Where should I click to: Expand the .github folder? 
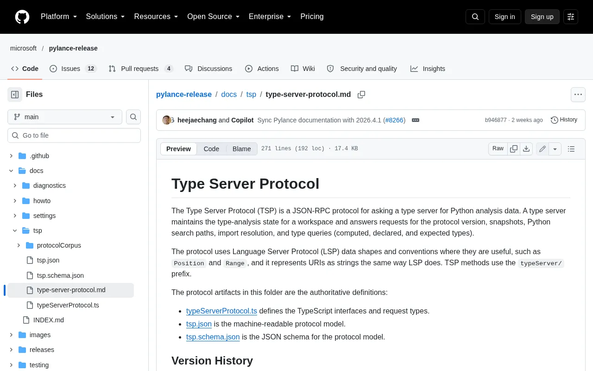click(x=12, y=156)
